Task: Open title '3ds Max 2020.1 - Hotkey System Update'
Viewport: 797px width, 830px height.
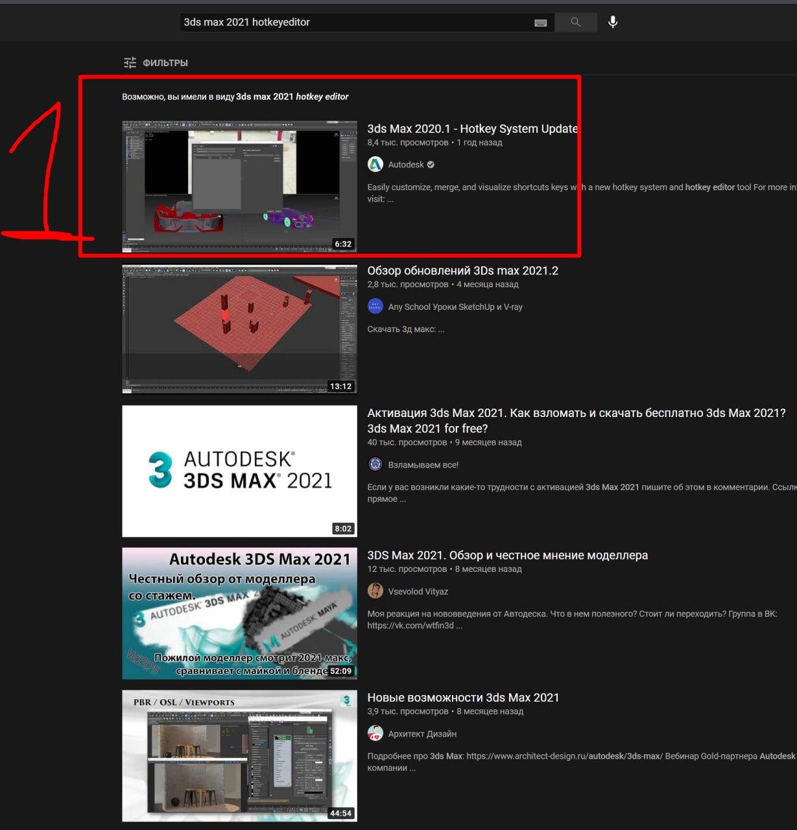Action: [472, 128]
